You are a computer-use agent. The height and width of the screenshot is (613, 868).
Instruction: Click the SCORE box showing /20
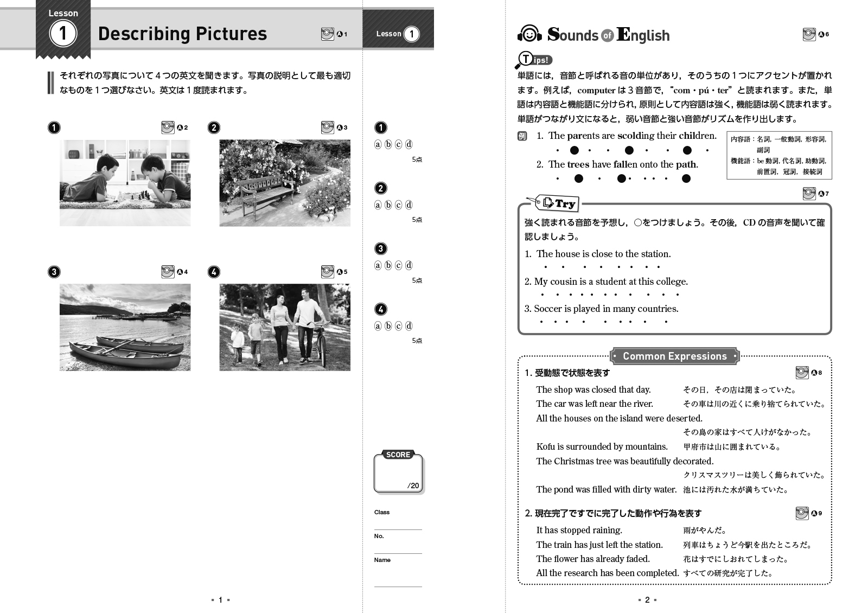tap(399, 473)
